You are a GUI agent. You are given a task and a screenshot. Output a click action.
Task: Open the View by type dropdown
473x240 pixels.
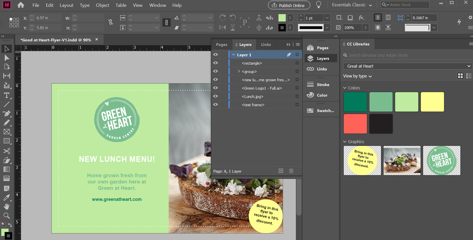[357, 76]
